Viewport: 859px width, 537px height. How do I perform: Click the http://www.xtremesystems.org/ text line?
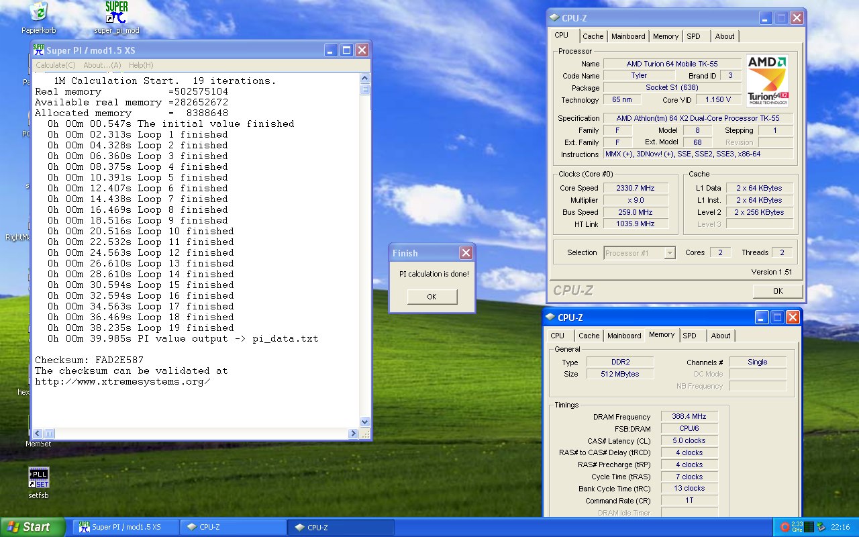coord(123,382)
